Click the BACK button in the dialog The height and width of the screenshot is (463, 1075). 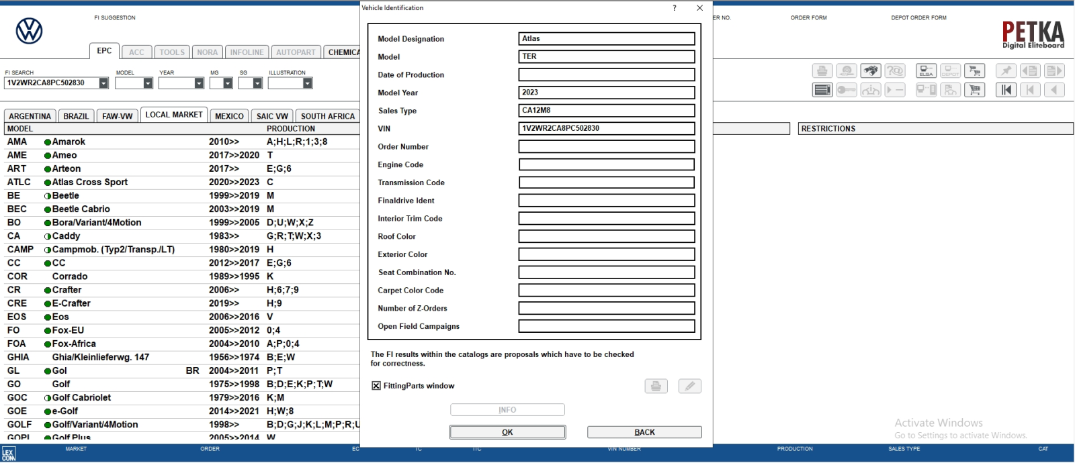click(x=644, y=432)
